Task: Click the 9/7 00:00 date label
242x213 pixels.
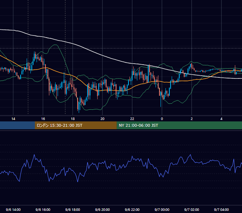Action: coord(162,209)
